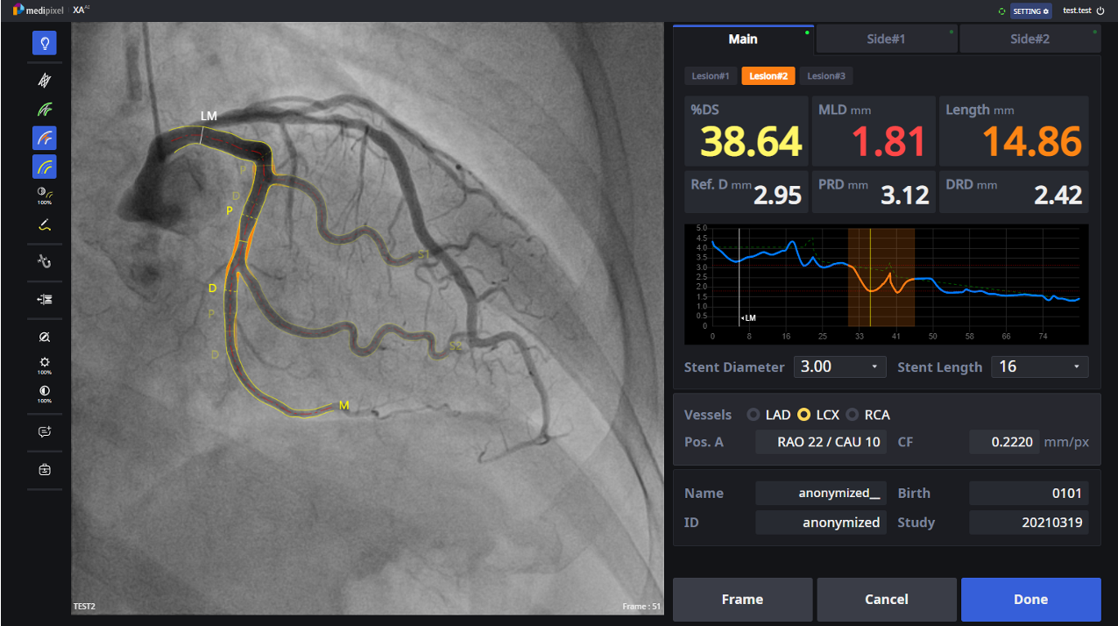This screenshot has height=626, width=1118.
Task: Click the briefcase kit icon
Action: click(x=45, y=470)
